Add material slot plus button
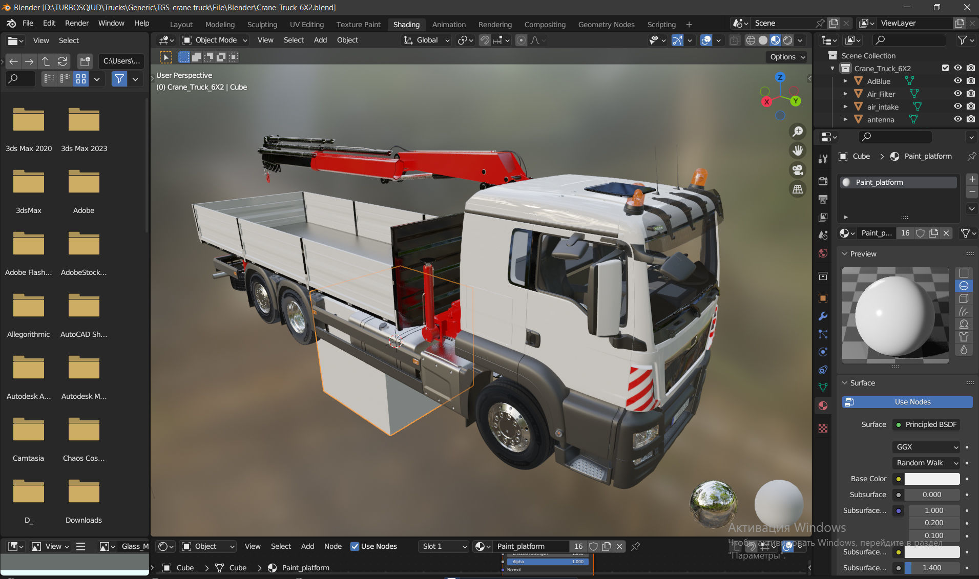Viewport: 979px width, 579px height. (972, 179)
